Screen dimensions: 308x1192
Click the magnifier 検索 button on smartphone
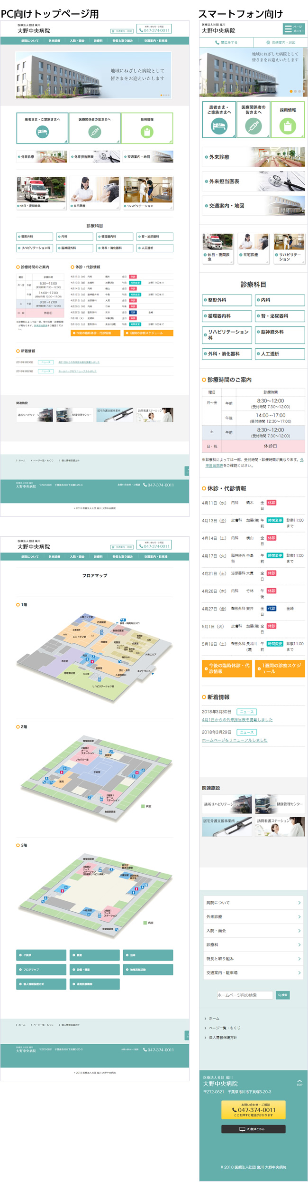click(282, 995)
